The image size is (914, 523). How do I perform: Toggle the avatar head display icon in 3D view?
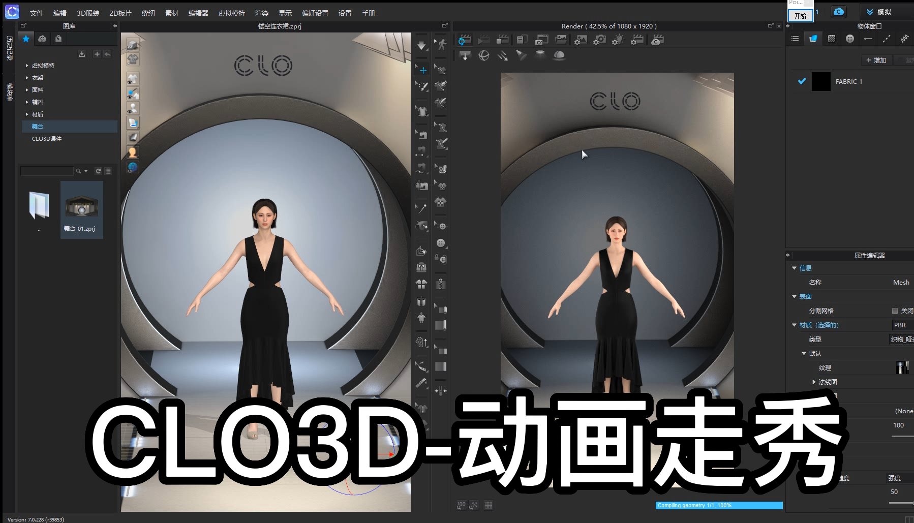pos(133,152)
